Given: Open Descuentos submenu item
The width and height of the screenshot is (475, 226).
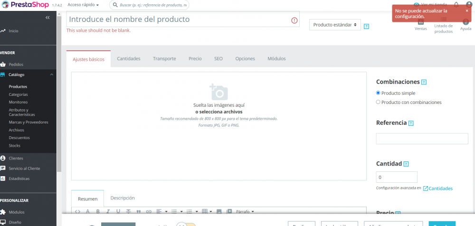Looking at the screenshot, I should [x=19, y=138].
